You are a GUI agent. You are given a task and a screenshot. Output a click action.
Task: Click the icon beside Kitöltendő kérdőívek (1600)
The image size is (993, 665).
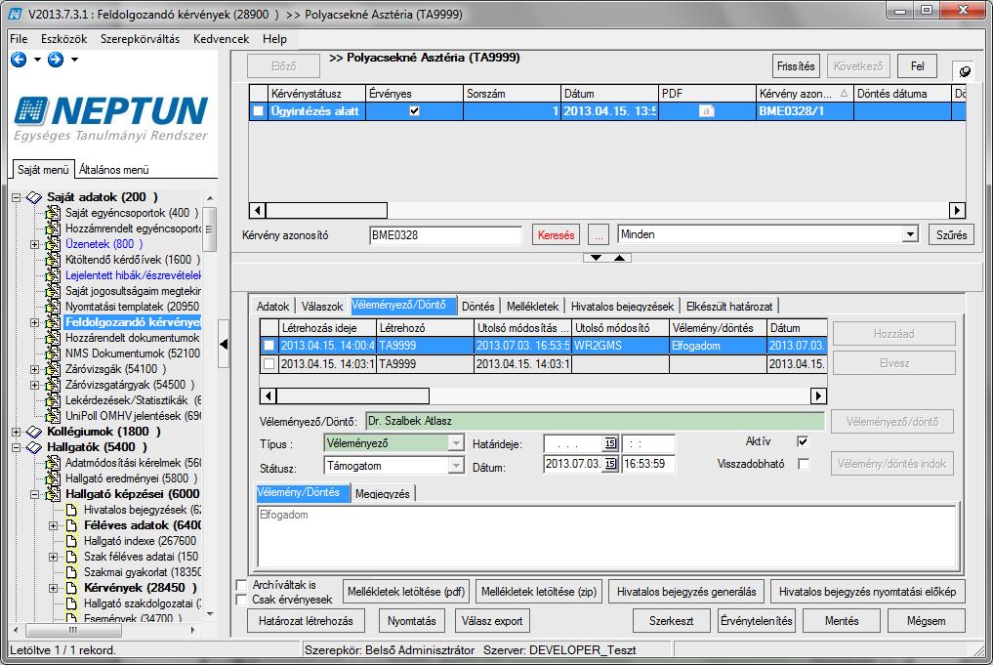click(x=53, y=260)
